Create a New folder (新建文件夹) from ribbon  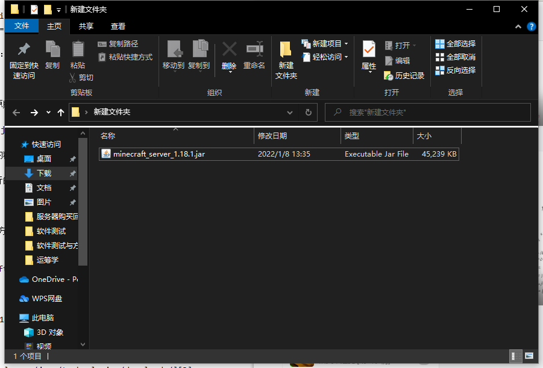coord(286,60)
